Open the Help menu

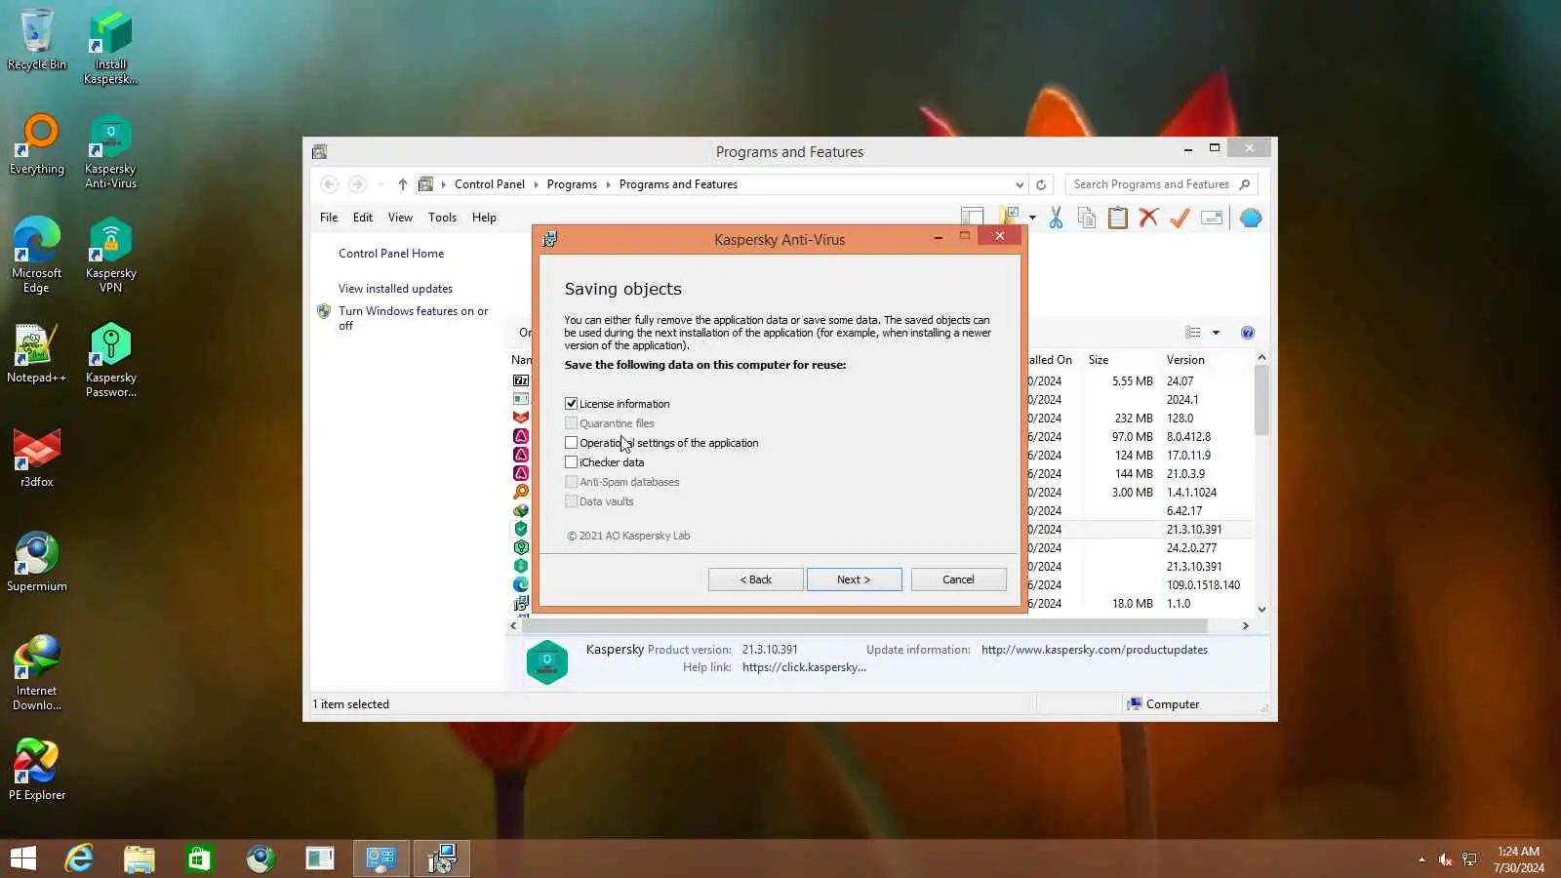pos(484,218)
